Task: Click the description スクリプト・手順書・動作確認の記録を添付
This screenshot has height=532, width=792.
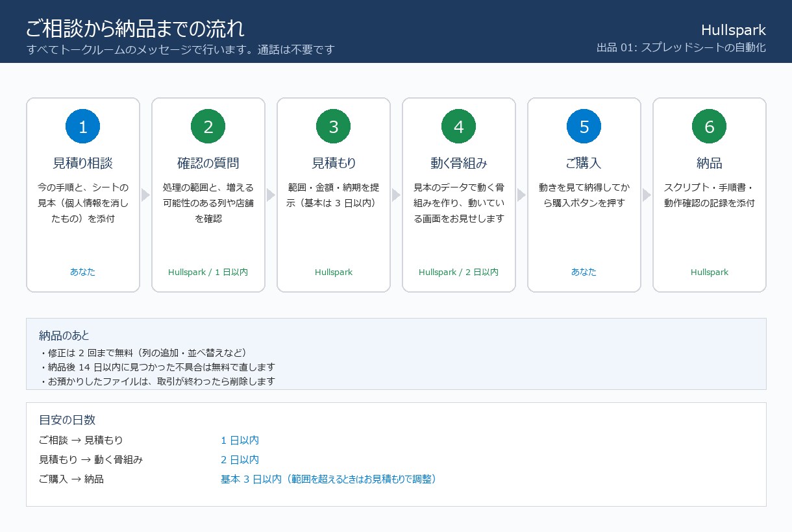Action: click(710, 195)
